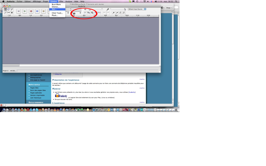266x166 pixels.
Task: Click the Stop button
Action: tap(43, 11)
